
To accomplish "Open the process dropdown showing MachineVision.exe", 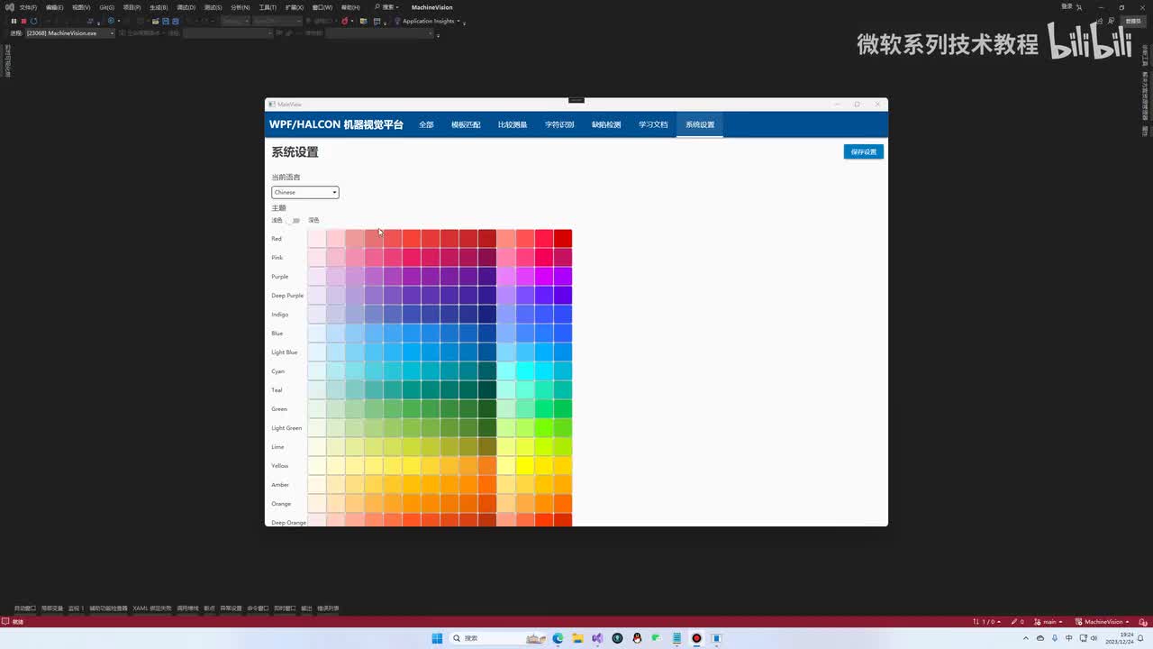I will (x=69, y=33).
